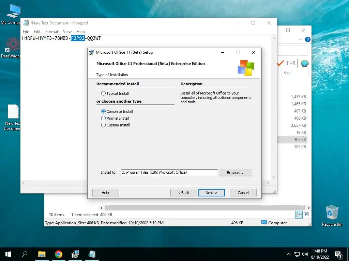Open the notification center icon
The width and height of the screenshot is (349, 261).
pos(338,255)
